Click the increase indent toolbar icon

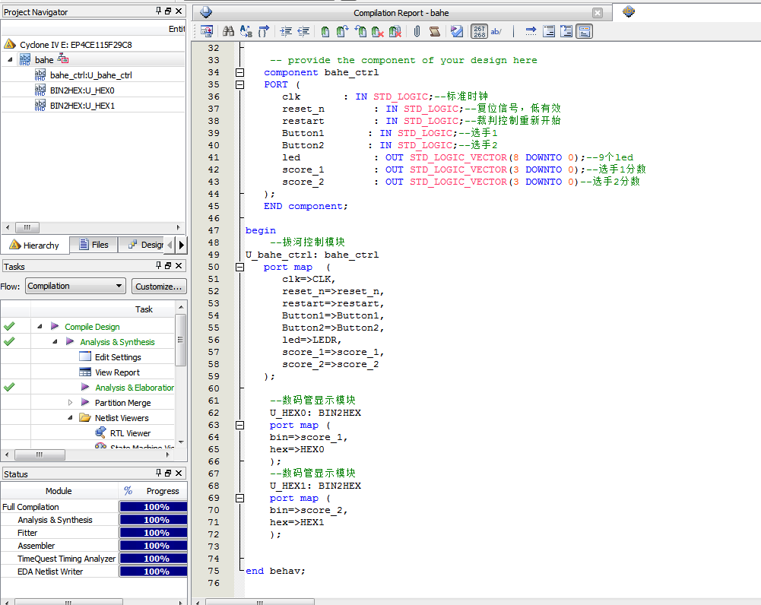click(x=286, y=31)
